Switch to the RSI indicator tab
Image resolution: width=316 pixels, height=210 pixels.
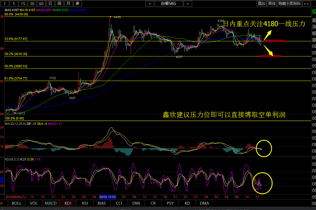pyautogui.click(x=85, y=203)
